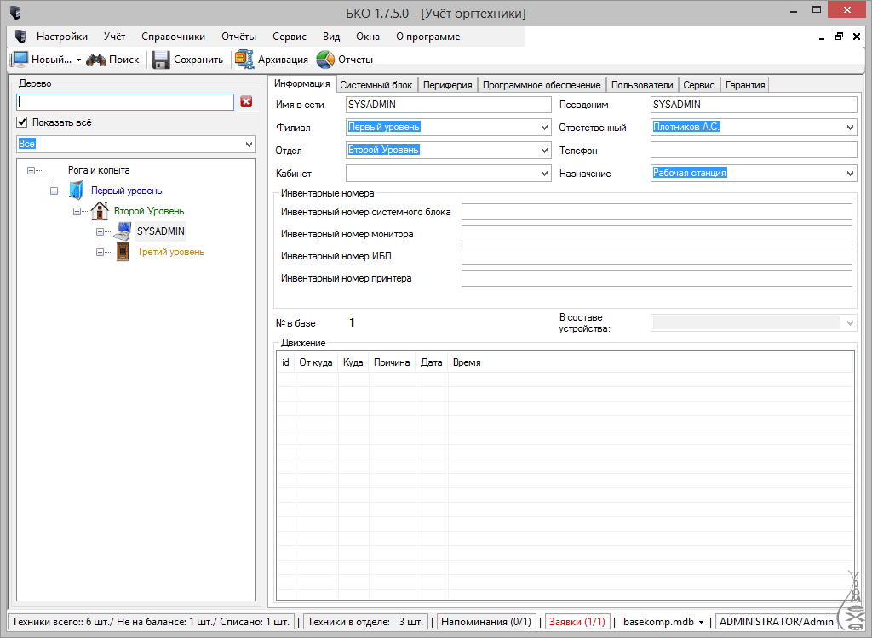Open the Назначение dropdown
The image size is (872, 638).
coord(850,174)
